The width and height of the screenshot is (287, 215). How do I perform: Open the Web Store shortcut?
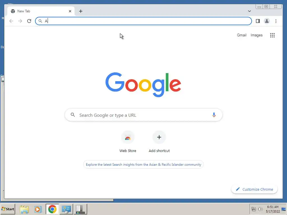coord(128,142)
